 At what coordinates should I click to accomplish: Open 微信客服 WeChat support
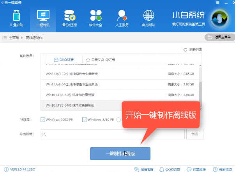(143, 170)
